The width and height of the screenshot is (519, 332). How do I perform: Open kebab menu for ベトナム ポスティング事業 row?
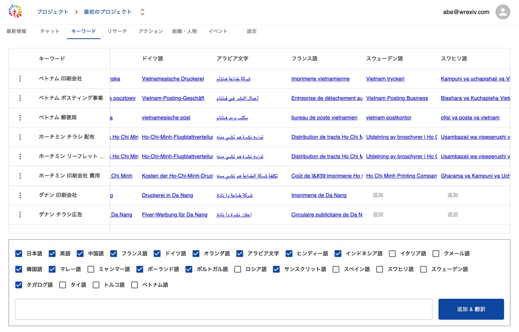pyautogui.click(x=20, y=98)
